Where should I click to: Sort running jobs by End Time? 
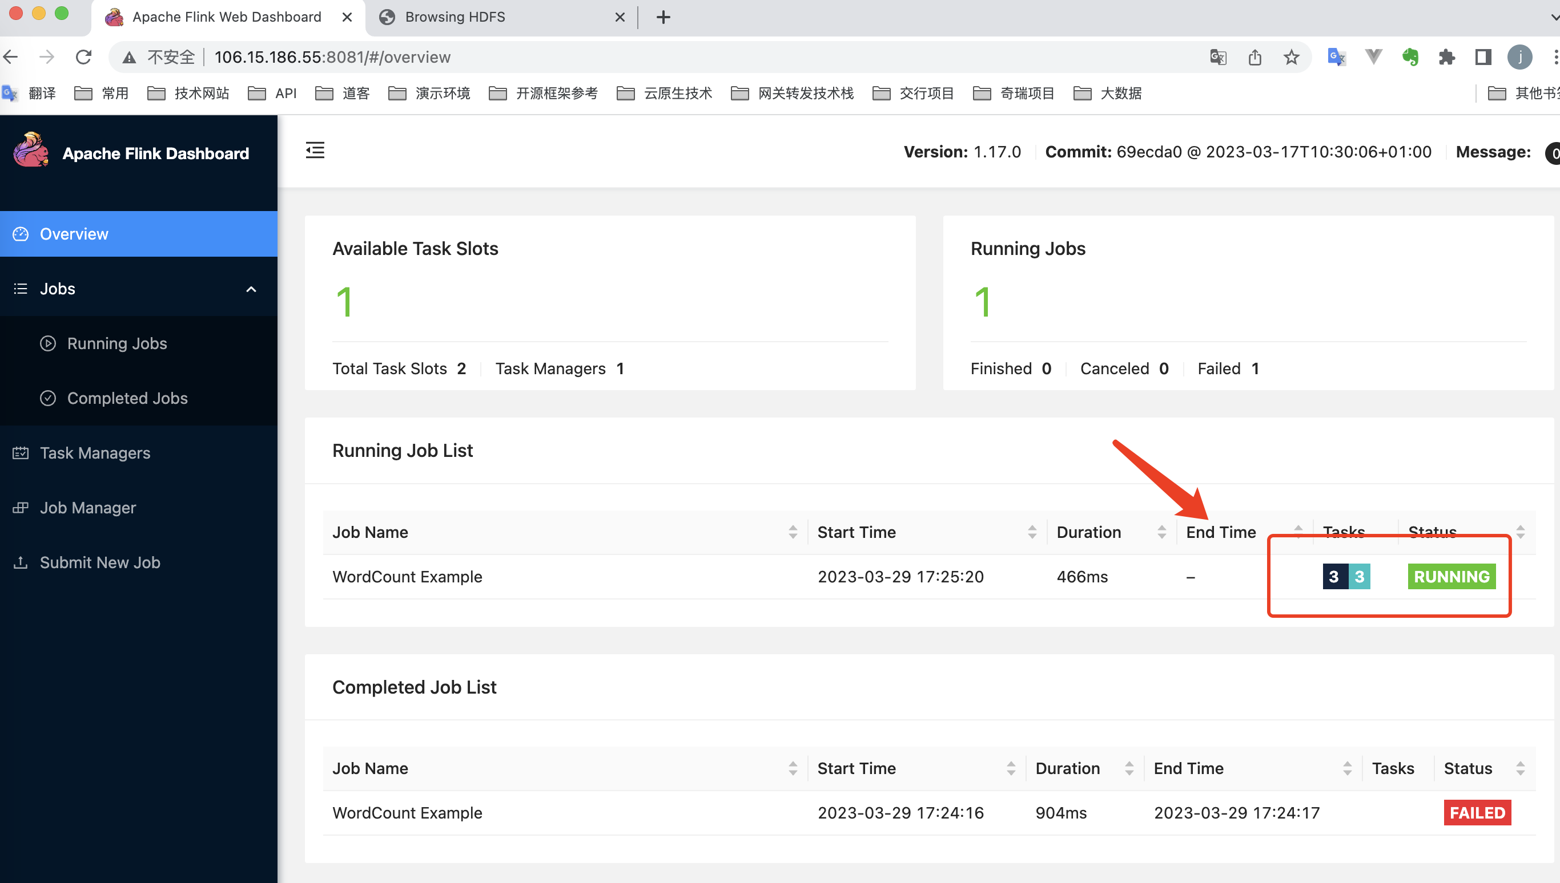pyautogui.click(x=1298, y=532)
